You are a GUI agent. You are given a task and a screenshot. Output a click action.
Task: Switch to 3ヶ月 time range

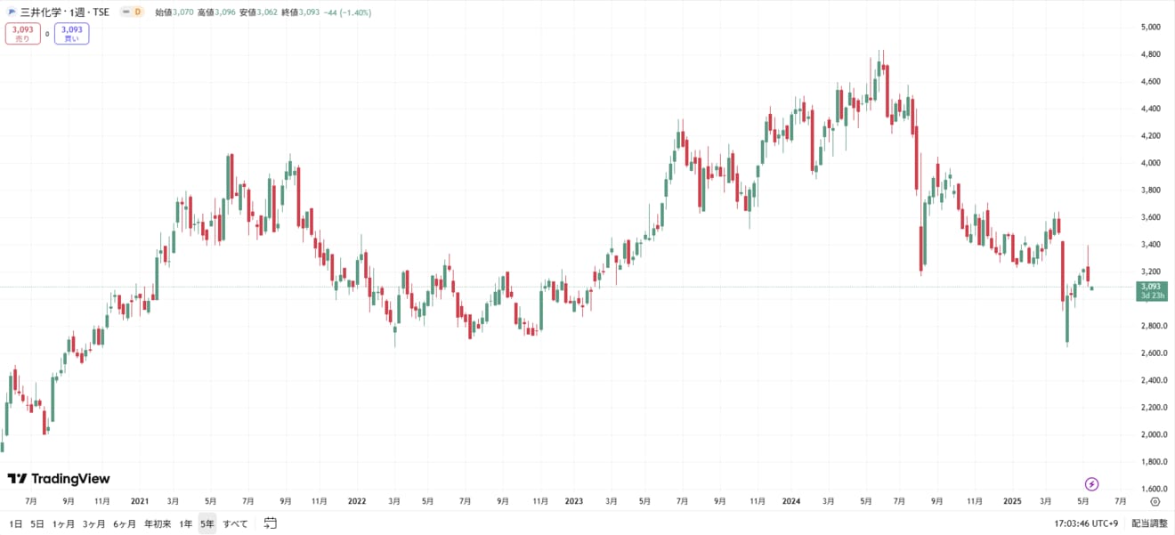[94, 523]
